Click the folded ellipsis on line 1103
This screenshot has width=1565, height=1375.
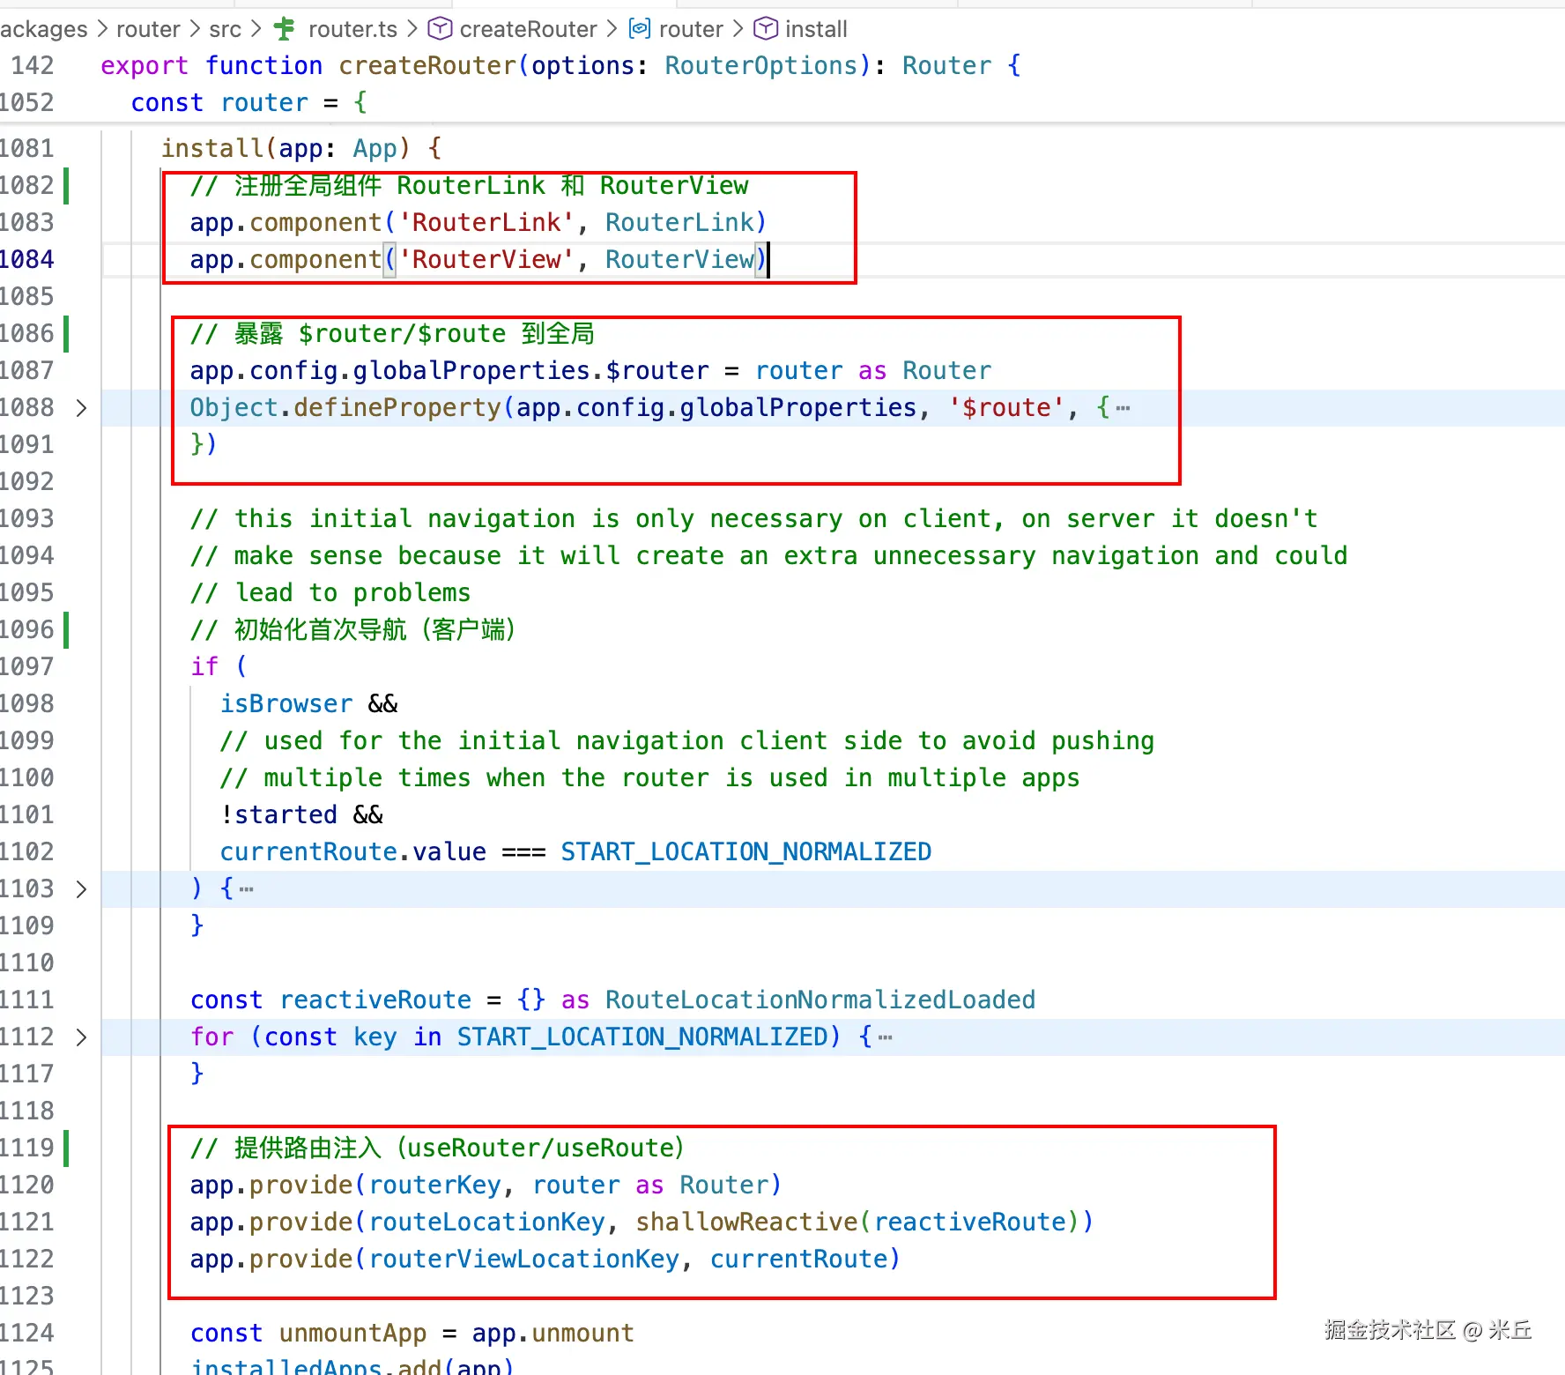247,889
